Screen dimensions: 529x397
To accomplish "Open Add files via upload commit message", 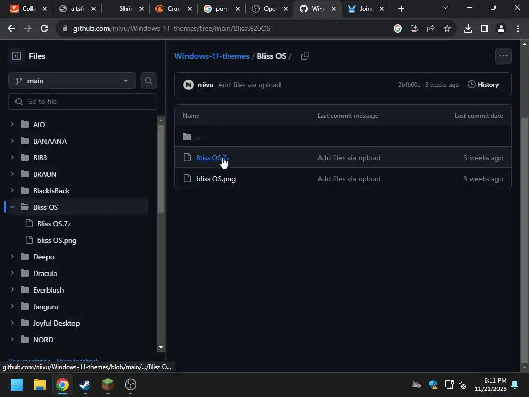I will 249,85.
